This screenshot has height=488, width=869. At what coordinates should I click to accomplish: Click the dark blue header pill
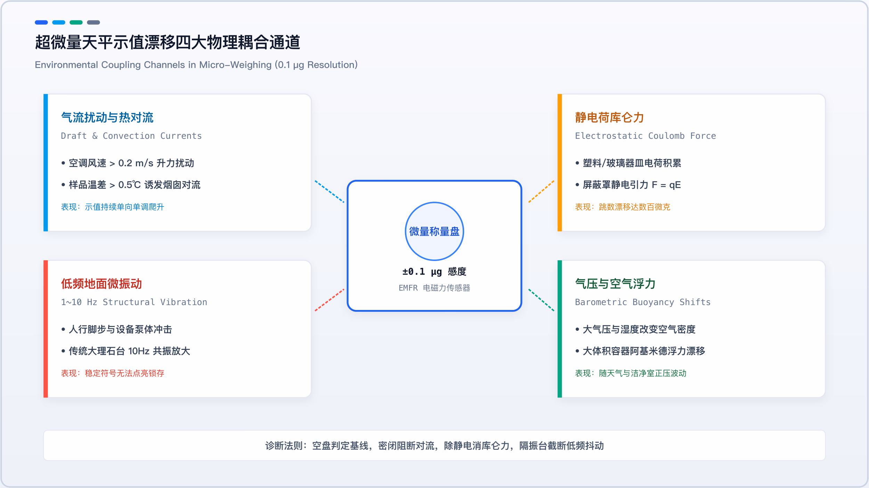[41, 23]
